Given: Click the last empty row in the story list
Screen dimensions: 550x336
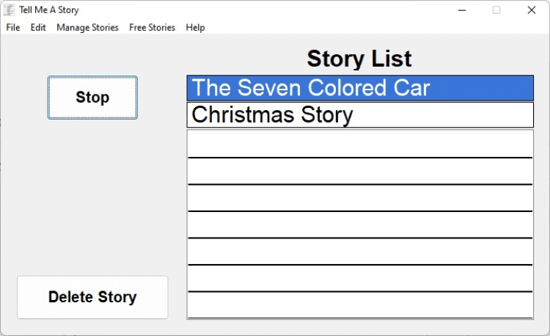Looking at the screenshot, I should pyautogui.click(x=359, y=304).
